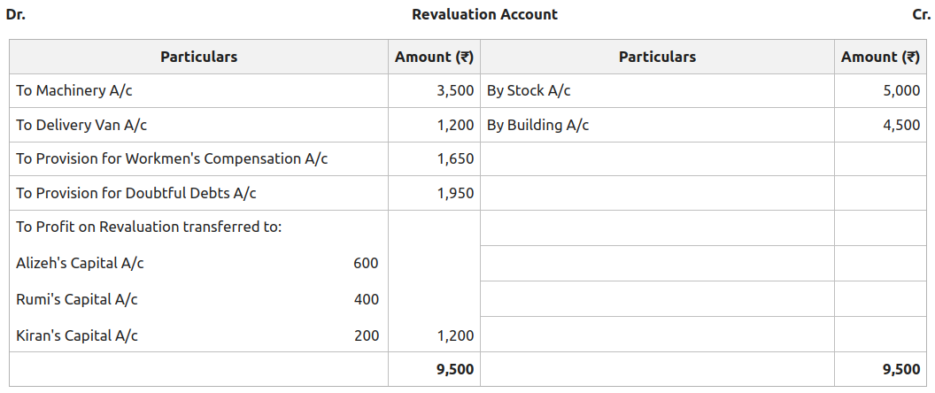This screenshot has width=935, height=393.
Task: Select the credit-side Particulars column header
Action: pyautogui.click(x=657, y=57)
